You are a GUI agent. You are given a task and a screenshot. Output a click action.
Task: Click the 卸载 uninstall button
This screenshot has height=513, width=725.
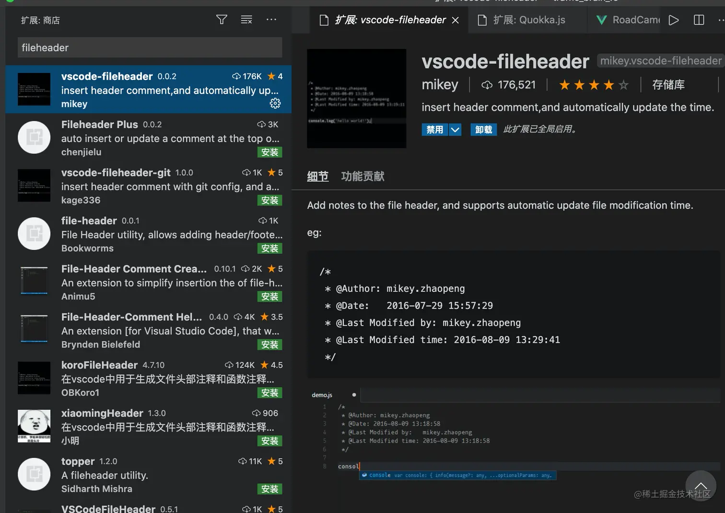(x=484, y=130)
